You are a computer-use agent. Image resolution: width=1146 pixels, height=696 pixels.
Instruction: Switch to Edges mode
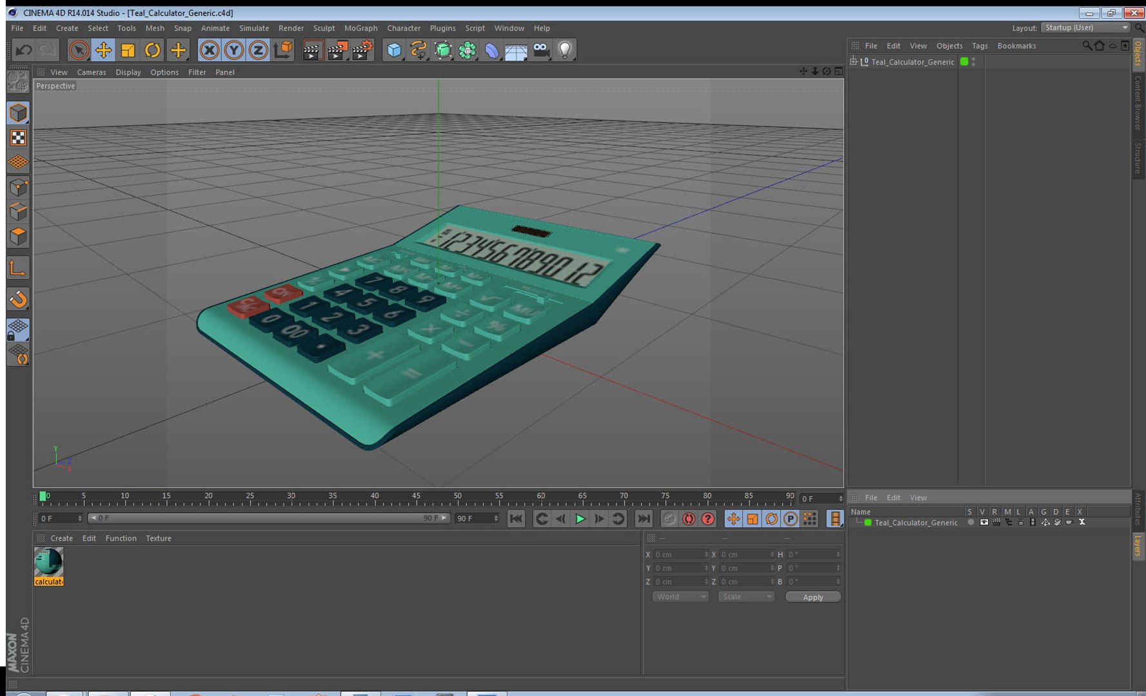click(x=18, y=212)
